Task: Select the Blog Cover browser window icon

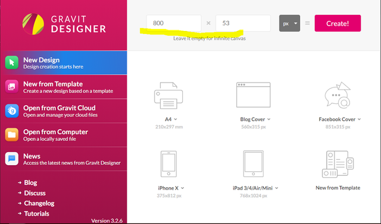Action: click(x=253, y=95)
